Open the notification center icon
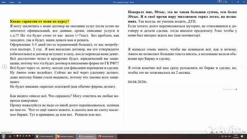The height and width of the screenshot is (139, 247). click(242, 136)
